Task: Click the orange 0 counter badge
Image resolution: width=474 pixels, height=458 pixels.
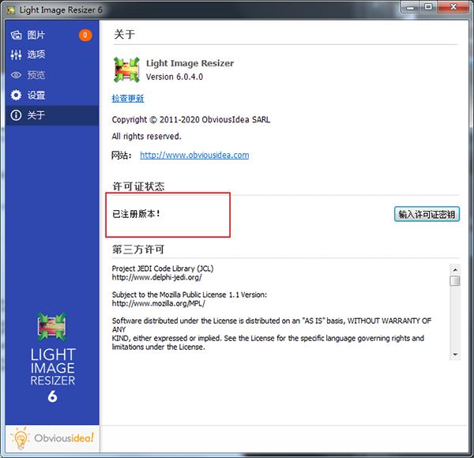Action: [85, 35]
